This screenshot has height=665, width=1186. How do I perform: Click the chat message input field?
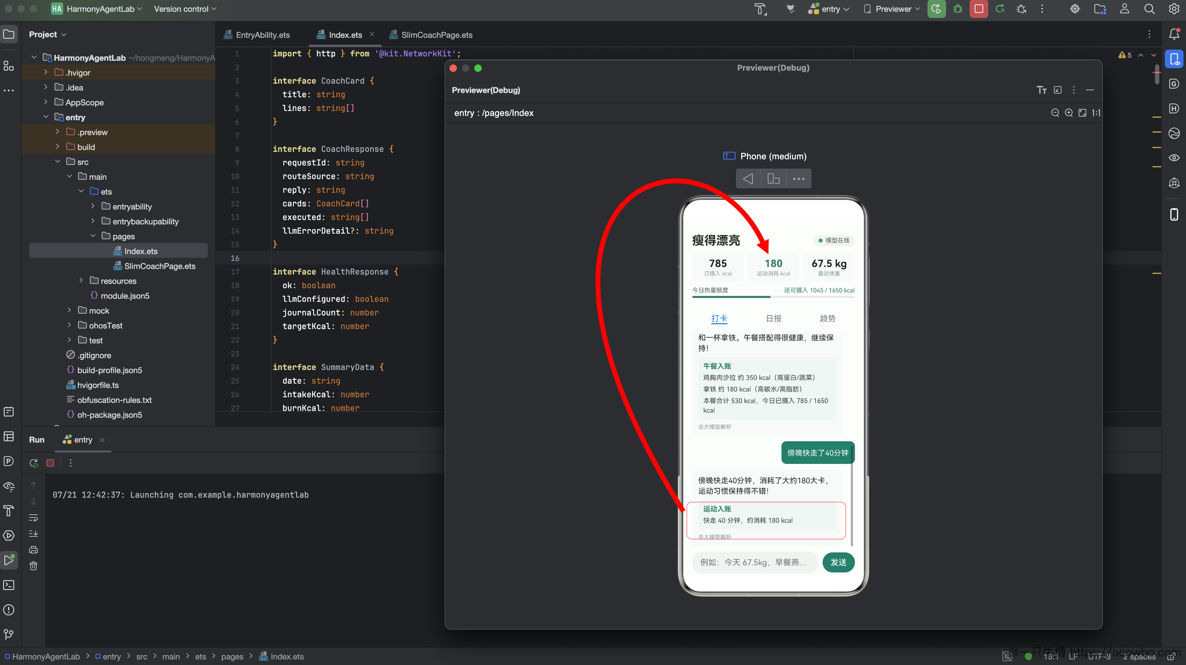(x=755, y=562)
